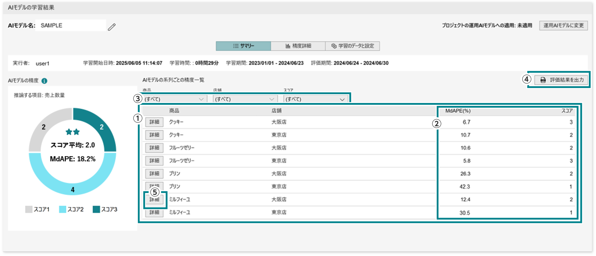
Task: Click the two stars icon in donut chart
Action: point(73,132)
